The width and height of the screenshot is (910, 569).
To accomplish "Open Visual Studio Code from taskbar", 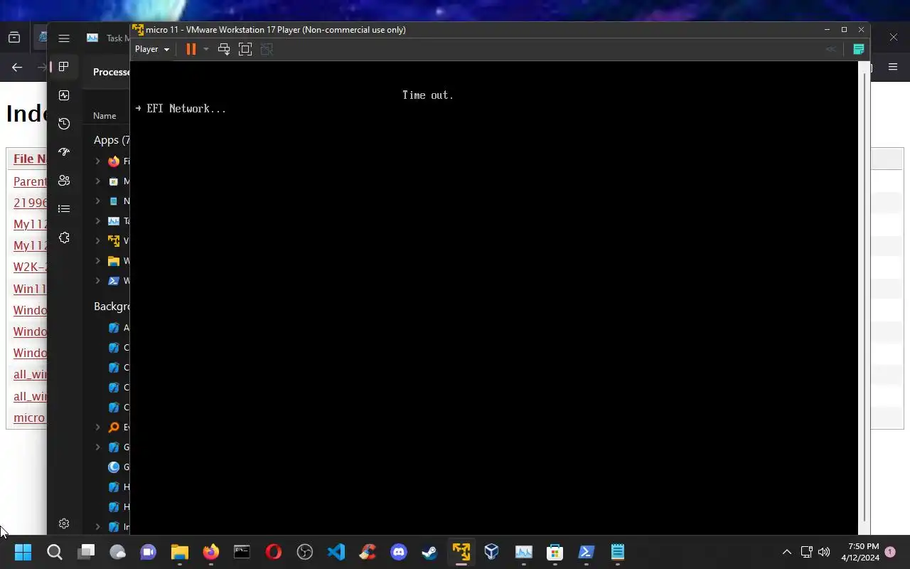I will (336, 552).
